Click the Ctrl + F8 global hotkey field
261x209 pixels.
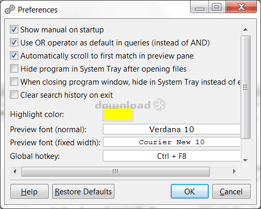click(172, 156)
